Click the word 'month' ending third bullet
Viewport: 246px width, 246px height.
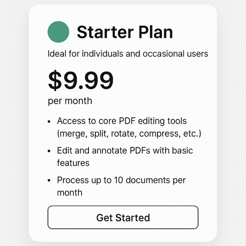(x=70, y=192)
